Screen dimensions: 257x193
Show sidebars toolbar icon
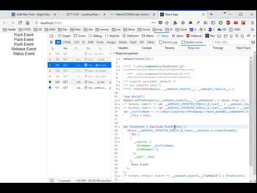click(x=213, y=23)
